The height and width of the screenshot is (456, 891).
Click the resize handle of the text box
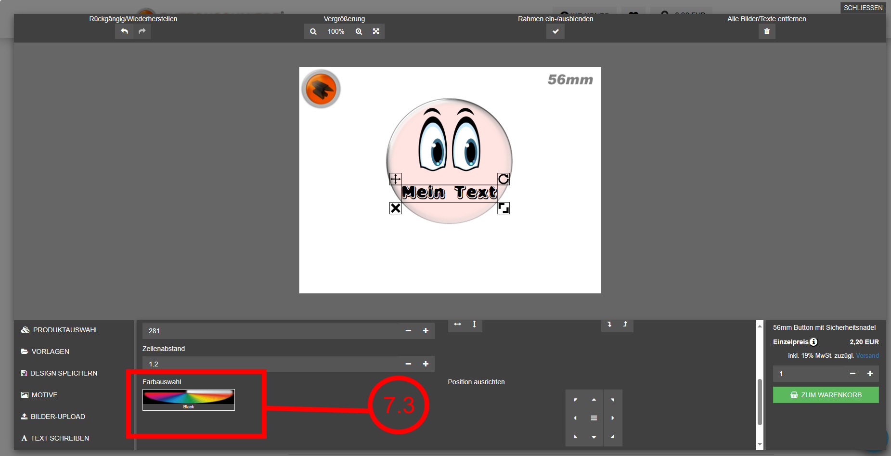[504, 208]
